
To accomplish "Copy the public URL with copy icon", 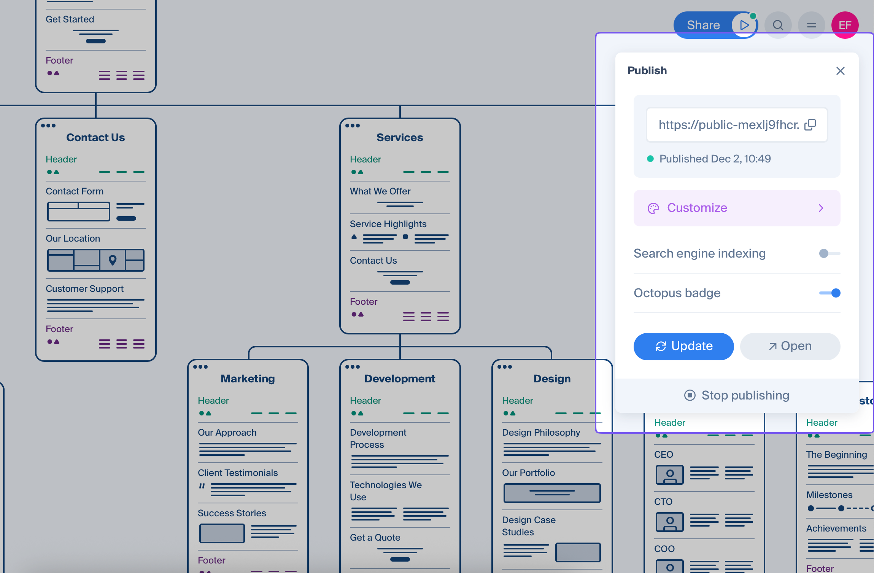I will coord(810,124).
